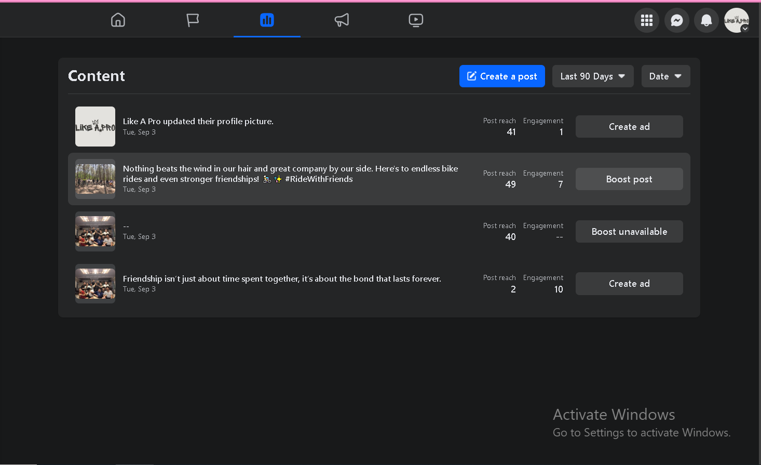Click the Create a post button
The height and width of the screenshot is (465, 761).
tap(502, 76)
